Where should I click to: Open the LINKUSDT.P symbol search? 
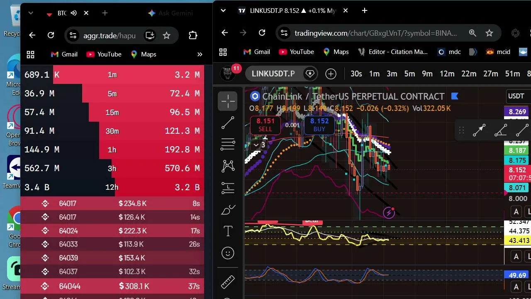[273, 74]
